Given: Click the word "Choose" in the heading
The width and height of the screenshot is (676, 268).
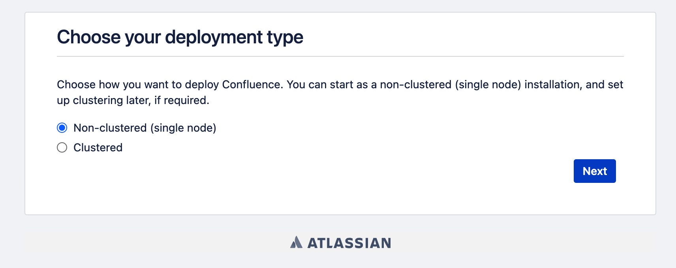Looking at the screenshot, I should point(89,37).
